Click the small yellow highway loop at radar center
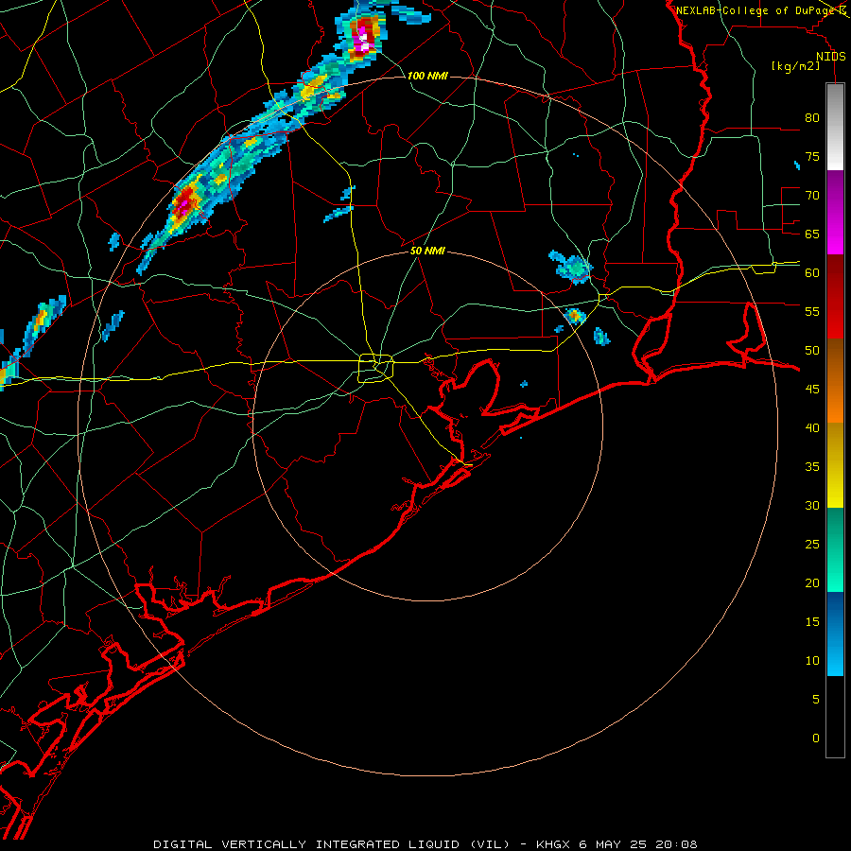This screenshot has width=851, height=851. [376, 368]
